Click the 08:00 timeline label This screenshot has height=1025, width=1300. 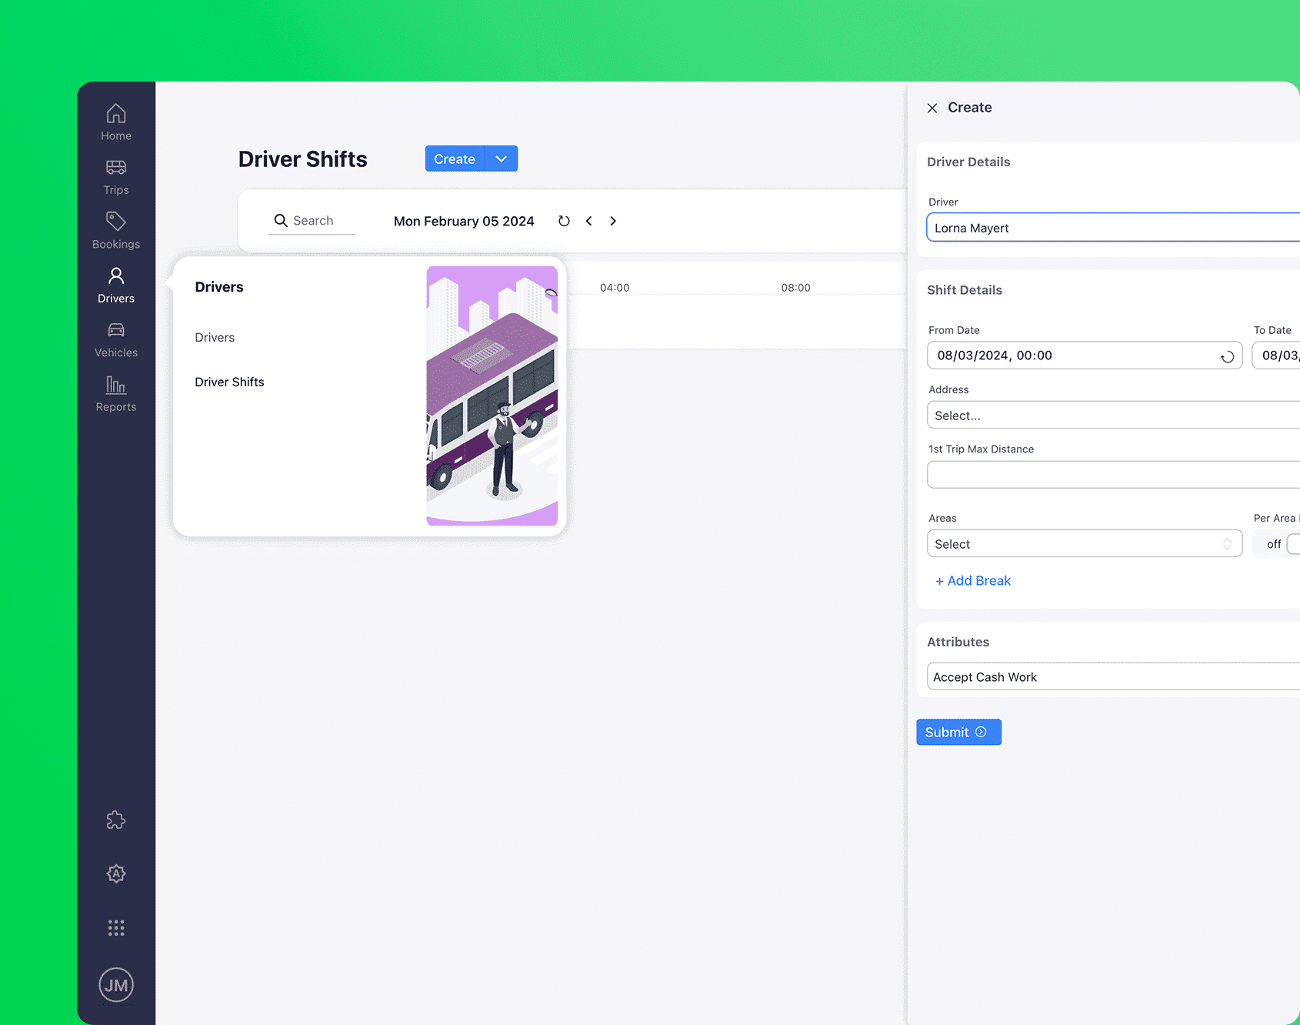(795, 288)
